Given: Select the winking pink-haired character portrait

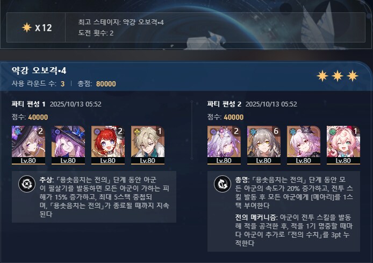Looking at the screenshot, I should click(x=343, y=145).
